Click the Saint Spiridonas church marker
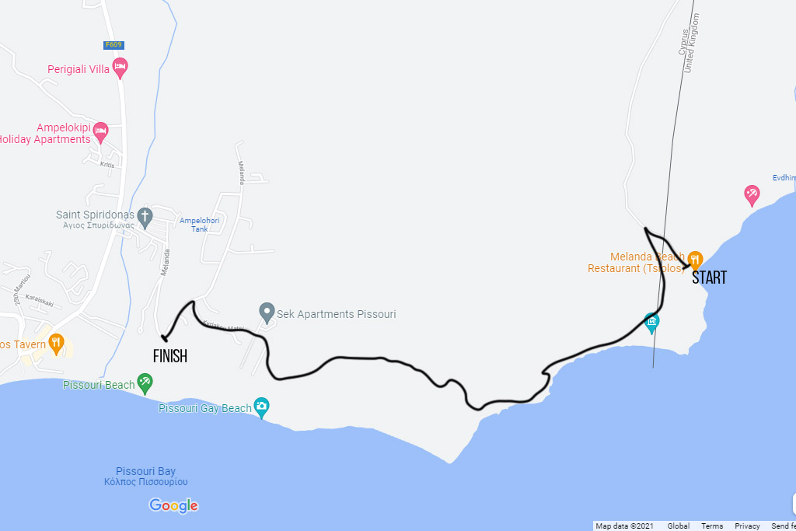This screenshot has height=531, width=796. [145, 218]
